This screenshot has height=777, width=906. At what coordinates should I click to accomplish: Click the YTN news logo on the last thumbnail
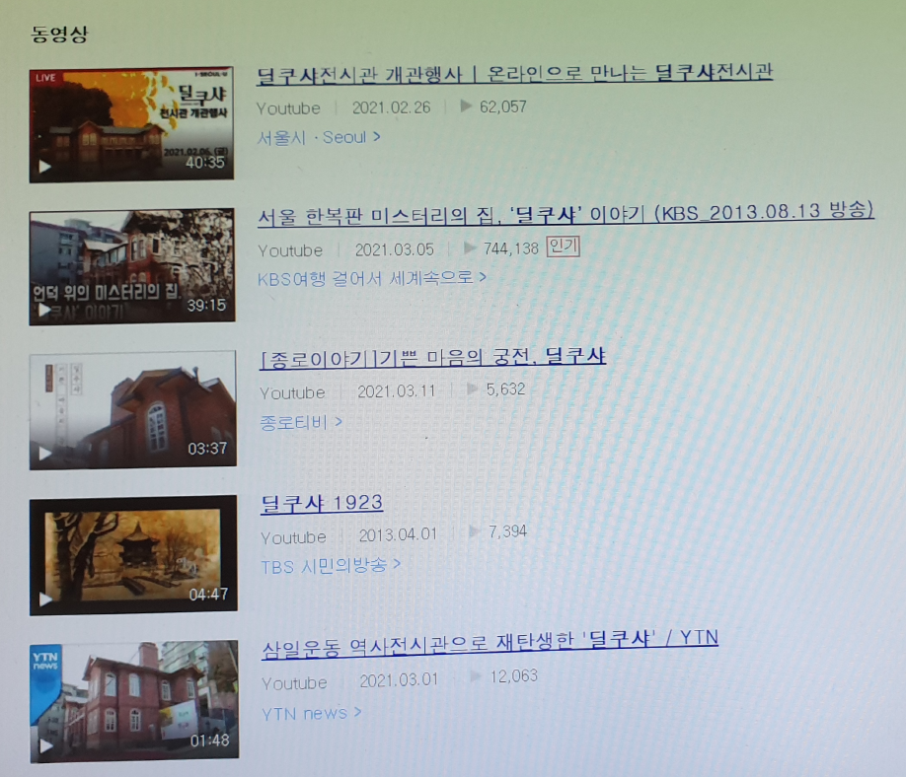pos(45,661)
